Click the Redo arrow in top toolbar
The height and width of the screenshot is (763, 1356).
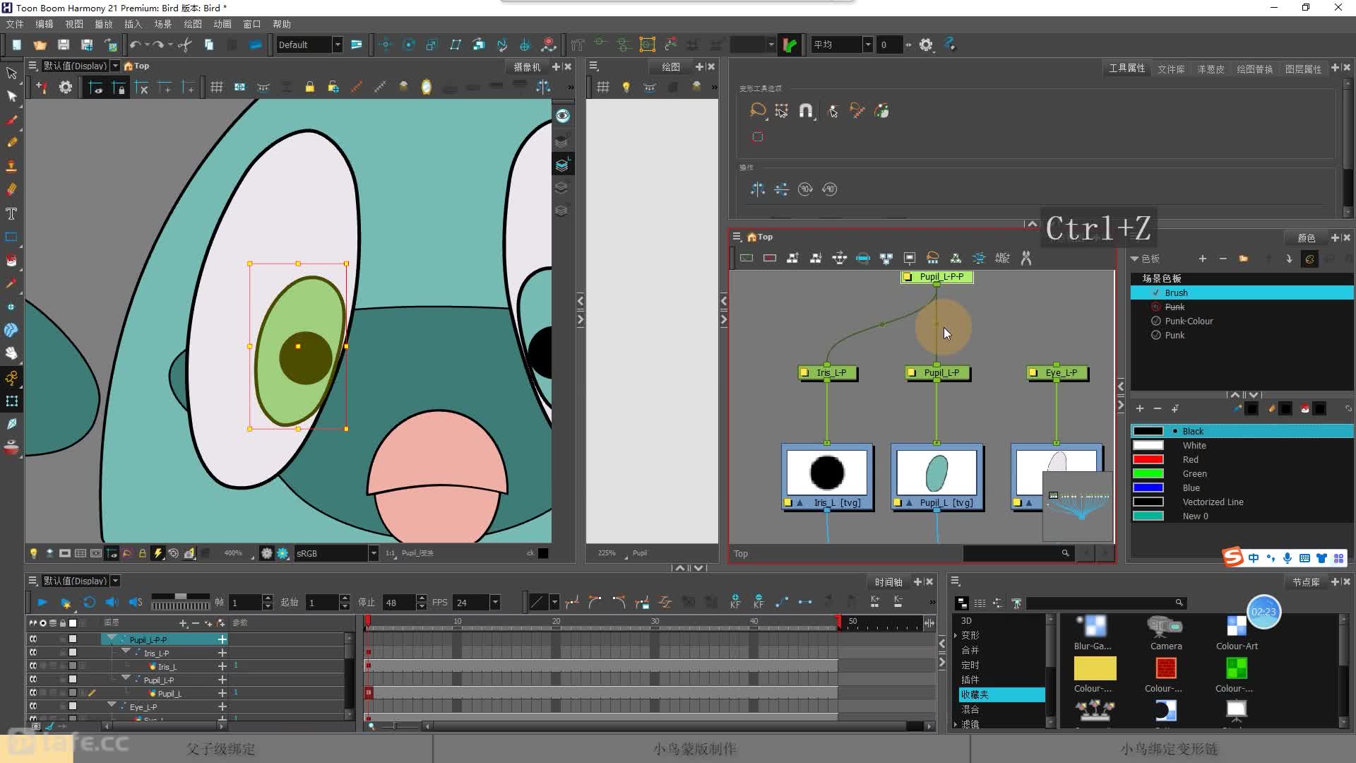(x=158, y=45)
